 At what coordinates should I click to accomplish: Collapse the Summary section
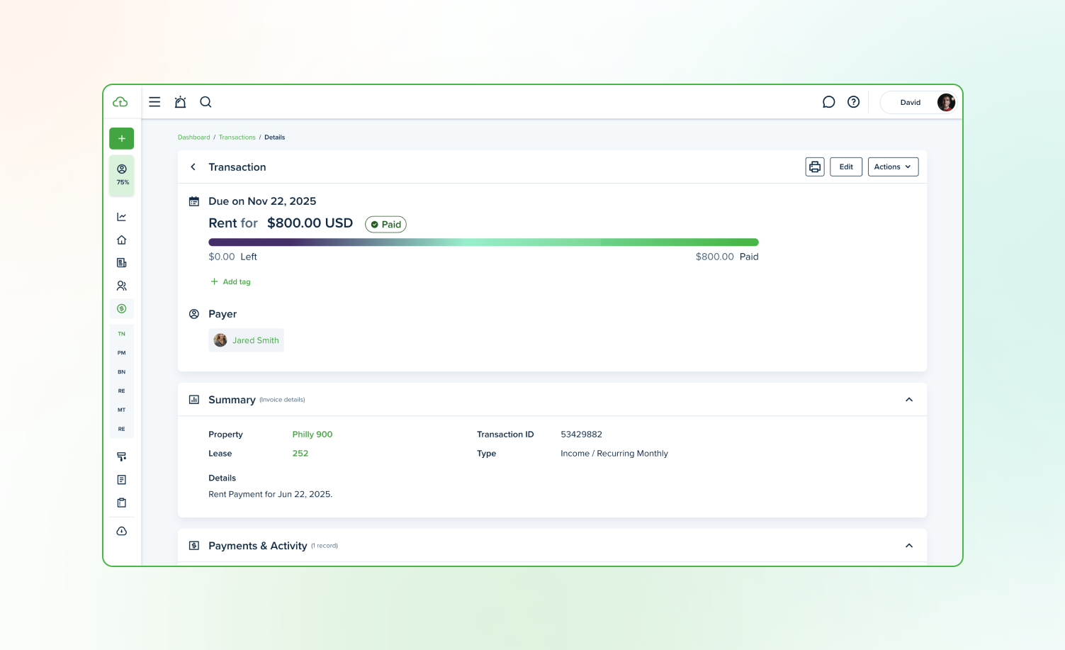tap(908, 400)
